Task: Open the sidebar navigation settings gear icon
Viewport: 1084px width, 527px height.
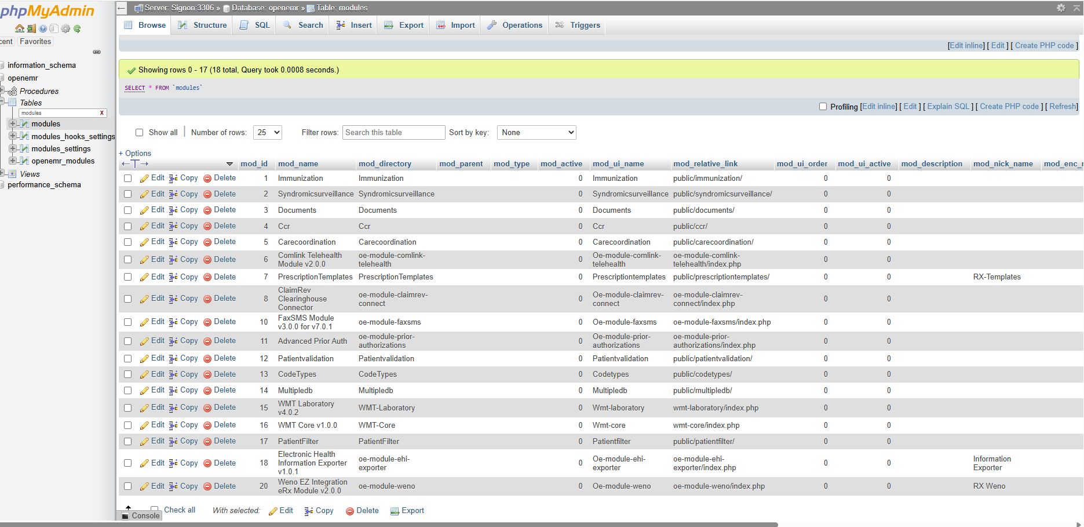Action: click(65, 28)
